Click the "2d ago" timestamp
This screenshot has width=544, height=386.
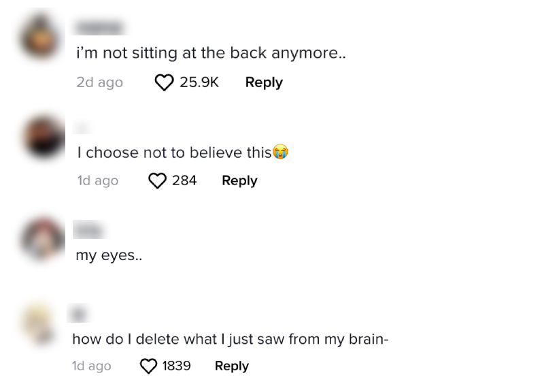point(100,82)
